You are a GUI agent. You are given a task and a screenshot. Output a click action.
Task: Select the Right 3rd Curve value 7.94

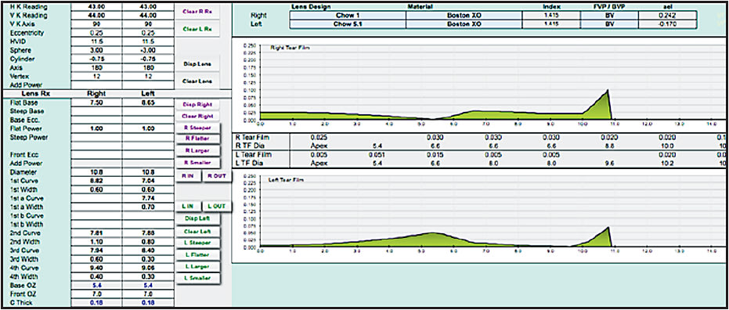click(x=96, y=251)
